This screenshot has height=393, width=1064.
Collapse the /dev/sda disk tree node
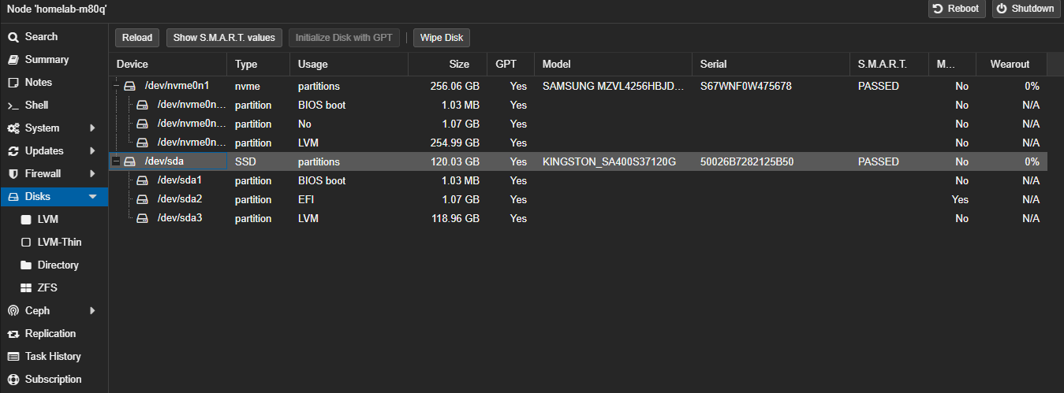[117, 161]
